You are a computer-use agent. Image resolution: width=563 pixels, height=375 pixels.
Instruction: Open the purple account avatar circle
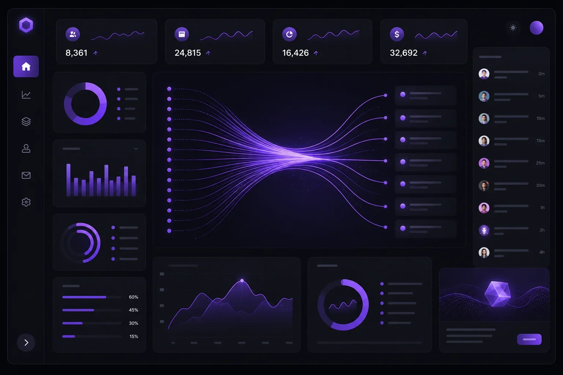tap(537, 28)
